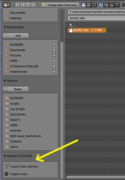
Task: Remove the HDRI bookmark
Action: [x=54, y=61]
